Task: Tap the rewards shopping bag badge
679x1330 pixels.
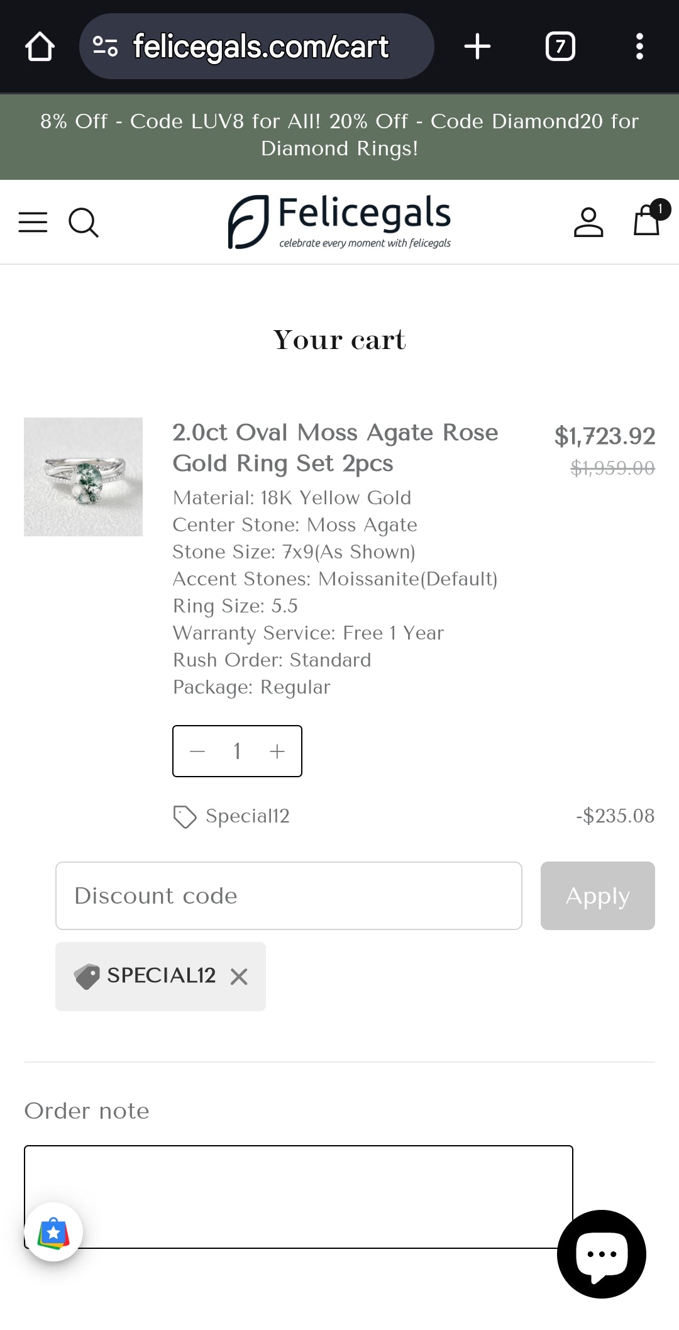Action: (x=53, y=1232)
